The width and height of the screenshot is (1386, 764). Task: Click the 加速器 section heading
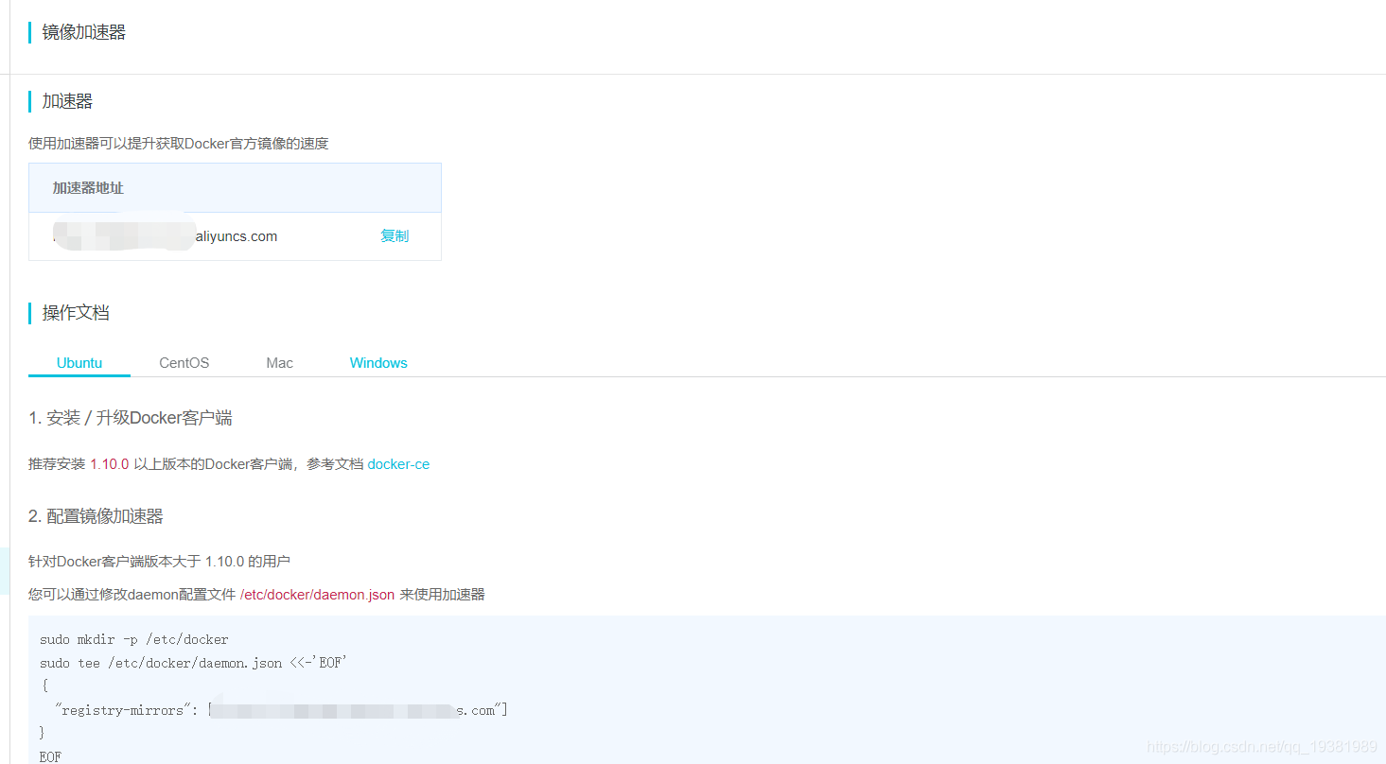pos(67,101)
